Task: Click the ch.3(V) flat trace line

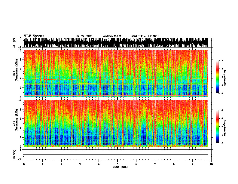Action: click(x=116, y=154)
